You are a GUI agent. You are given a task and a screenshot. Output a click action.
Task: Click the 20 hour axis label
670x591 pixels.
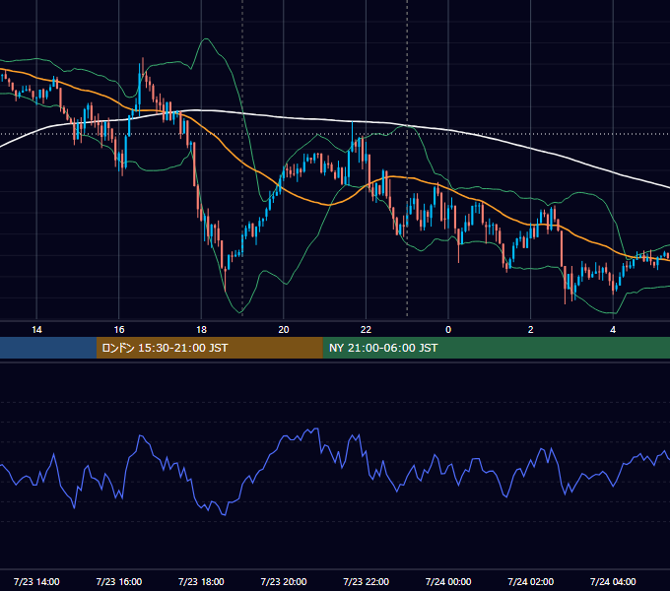coord(284,330)
